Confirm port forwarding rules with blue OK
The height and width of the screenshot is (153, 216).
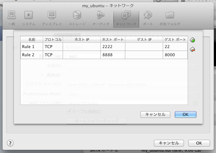(x=185, y=114)
